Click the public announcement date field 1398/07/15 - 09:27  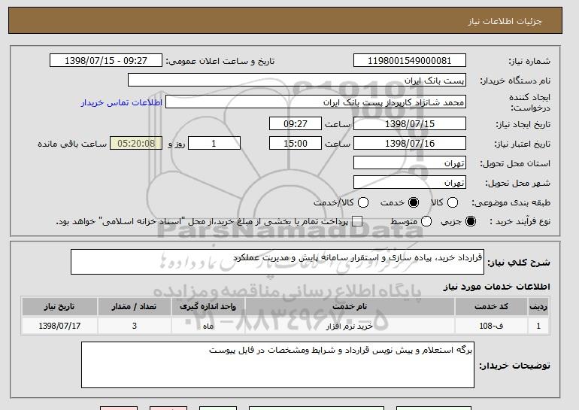[x=105, y=61]
